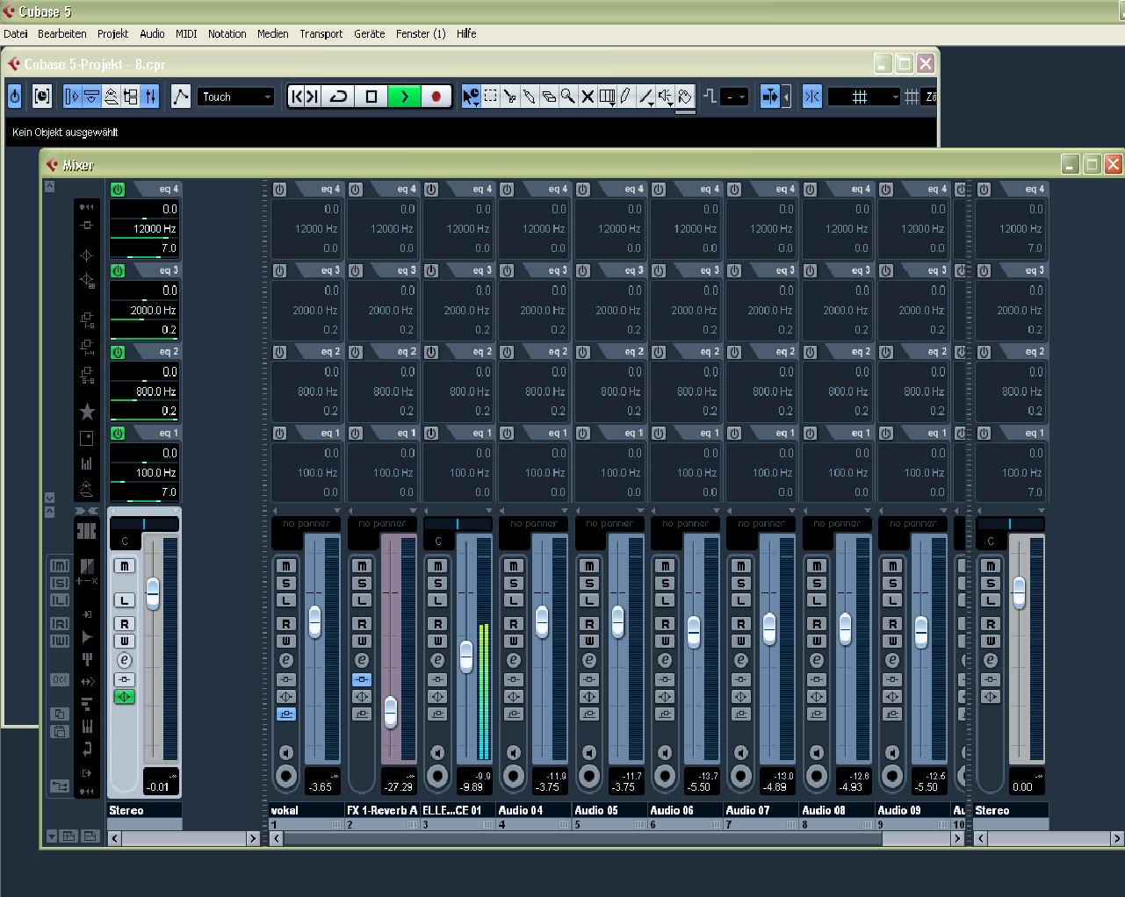Select the Object Selection arrow tool
Viewport: 1125px width, 897px height.
pos(471,97)
